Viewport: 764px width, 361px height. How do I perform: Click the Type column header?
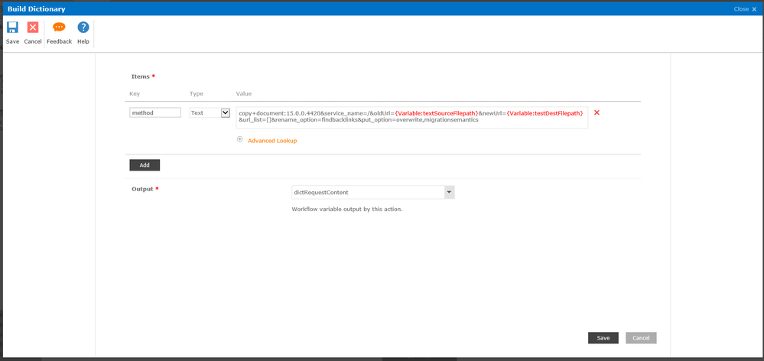[x=197, y=93]
